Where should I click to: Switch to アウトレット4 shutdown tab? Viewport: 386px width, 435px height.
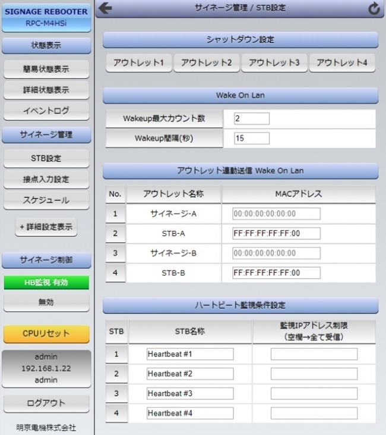coord(341,63)
